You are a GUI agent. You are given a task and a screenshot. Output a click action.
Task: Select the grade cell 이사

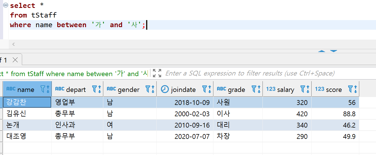(x=238, y=114)
